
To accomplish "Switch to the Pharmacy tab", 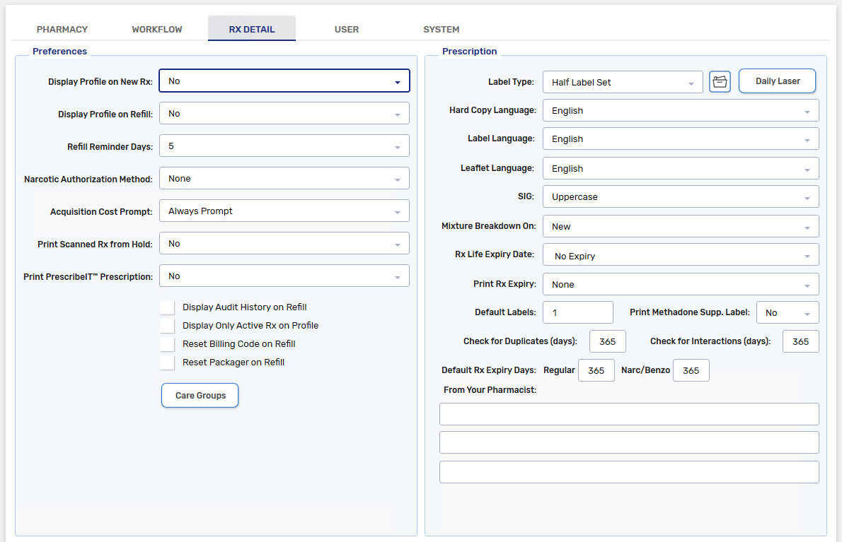I will [62, 30].
